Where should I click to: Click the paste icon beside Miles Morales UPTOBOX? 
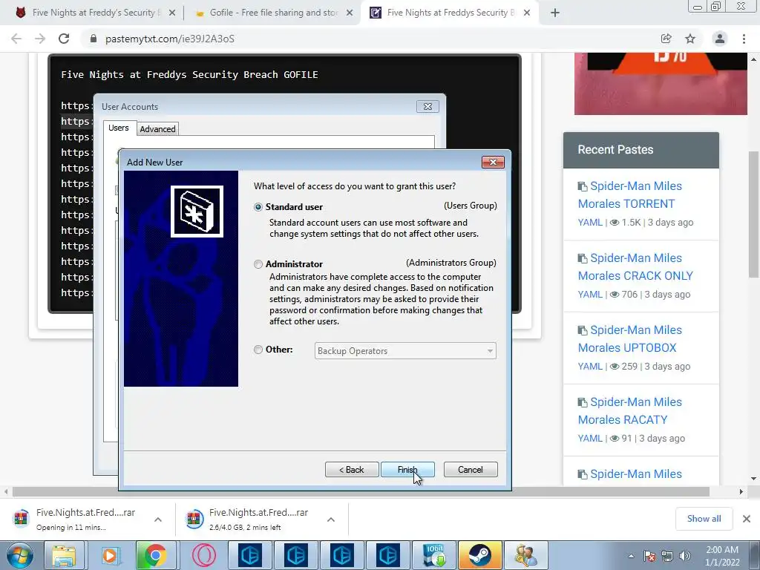click(x=582, y=330)
